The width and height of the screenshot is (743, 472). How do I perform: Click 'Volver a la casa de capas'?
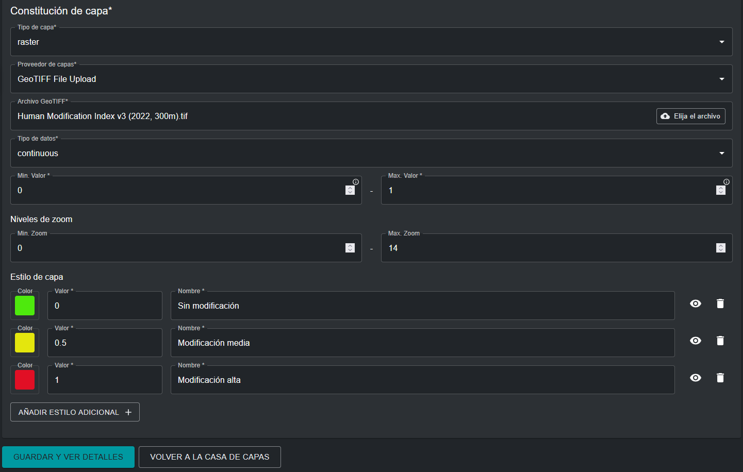coord(209,457)
